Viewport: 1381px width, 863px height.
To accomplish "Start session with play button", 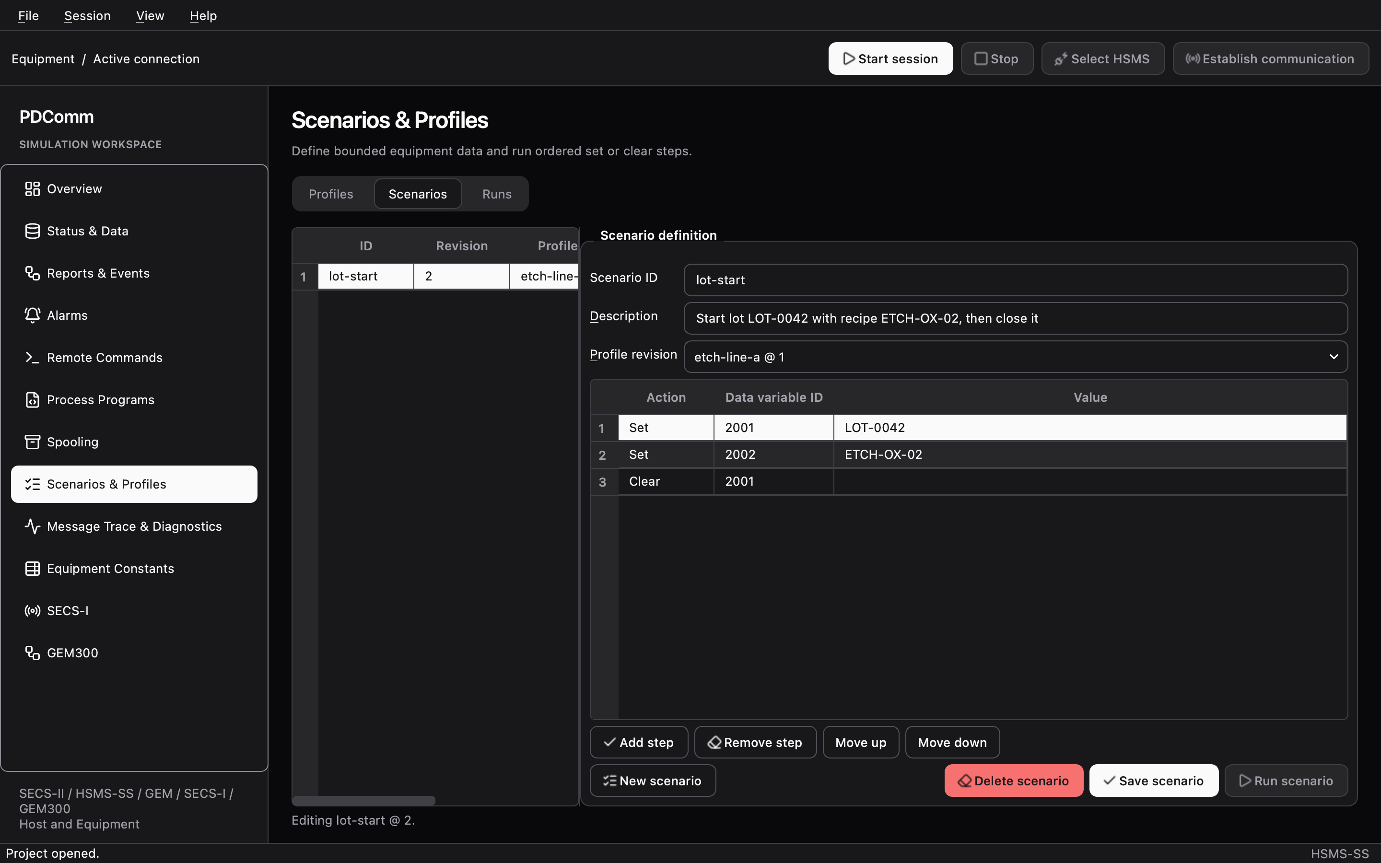I will click(x=890, y=59).
